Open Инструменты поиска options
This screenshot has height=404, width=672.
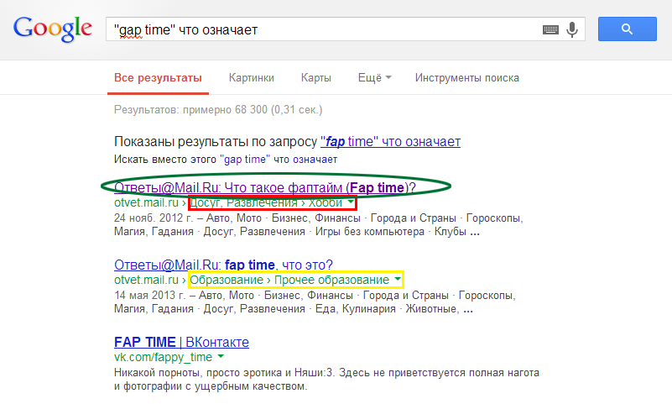point(466,78)
